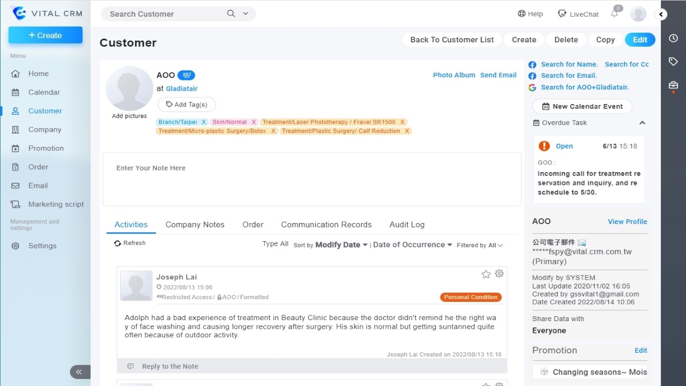Collapse the right panel arrow button
The width and height of the screenshot is (686, 386).
[x=661, y=14]
